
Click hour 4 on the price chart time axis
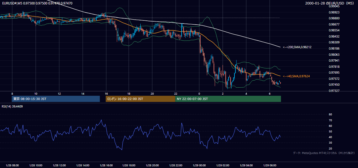click(246, 94)
